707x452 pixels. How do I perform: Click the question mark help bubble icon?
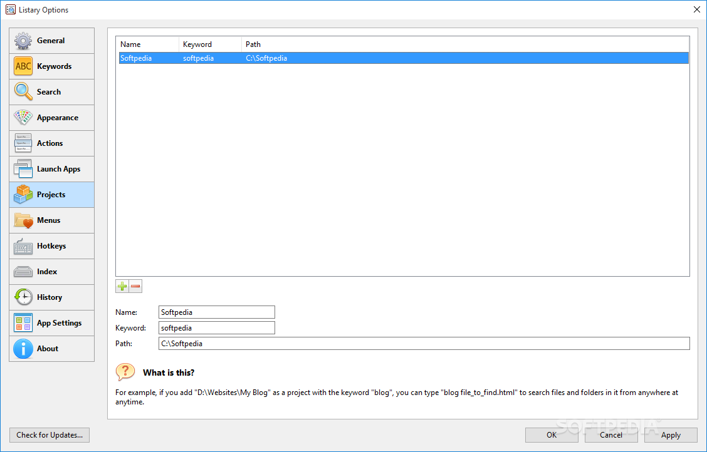125,372
